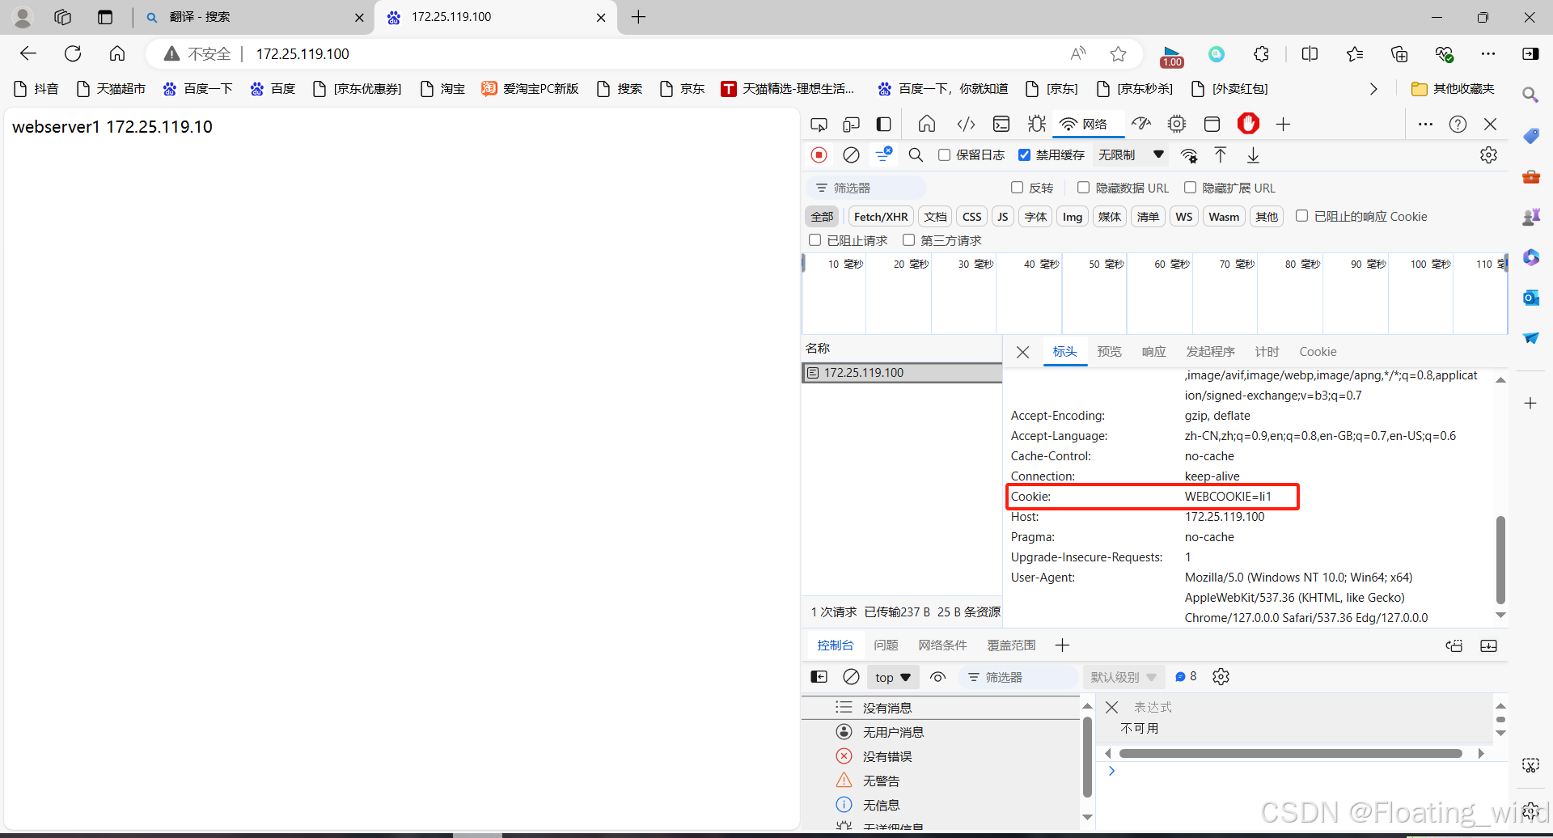Expand the top context dropdown
This screenshot has width=1553, height=838.
tap(892, 678)
